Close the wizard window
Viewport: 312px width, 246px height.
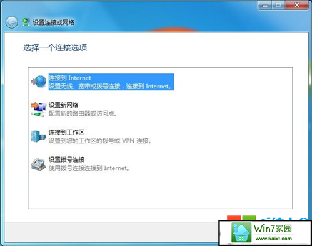tap(297, 5)
